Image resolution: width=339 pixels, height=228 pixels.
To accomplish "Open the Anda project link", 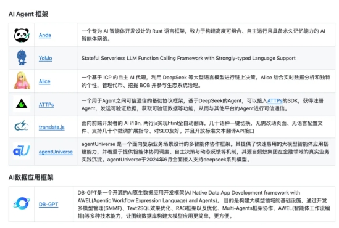I will point(45,35).
